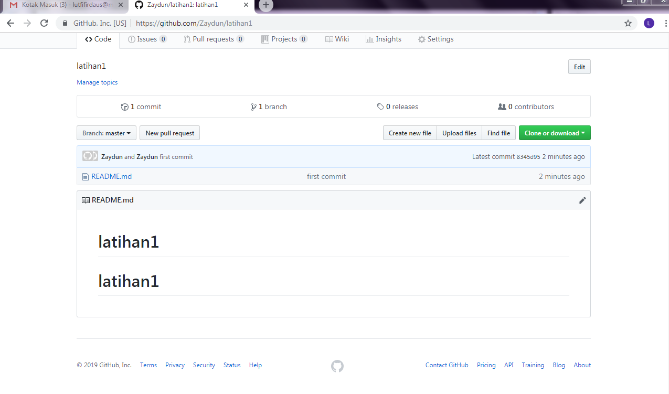Expand the Clone or download dropdown
Screen dimensions: 669x394
(x=555, y=133)
